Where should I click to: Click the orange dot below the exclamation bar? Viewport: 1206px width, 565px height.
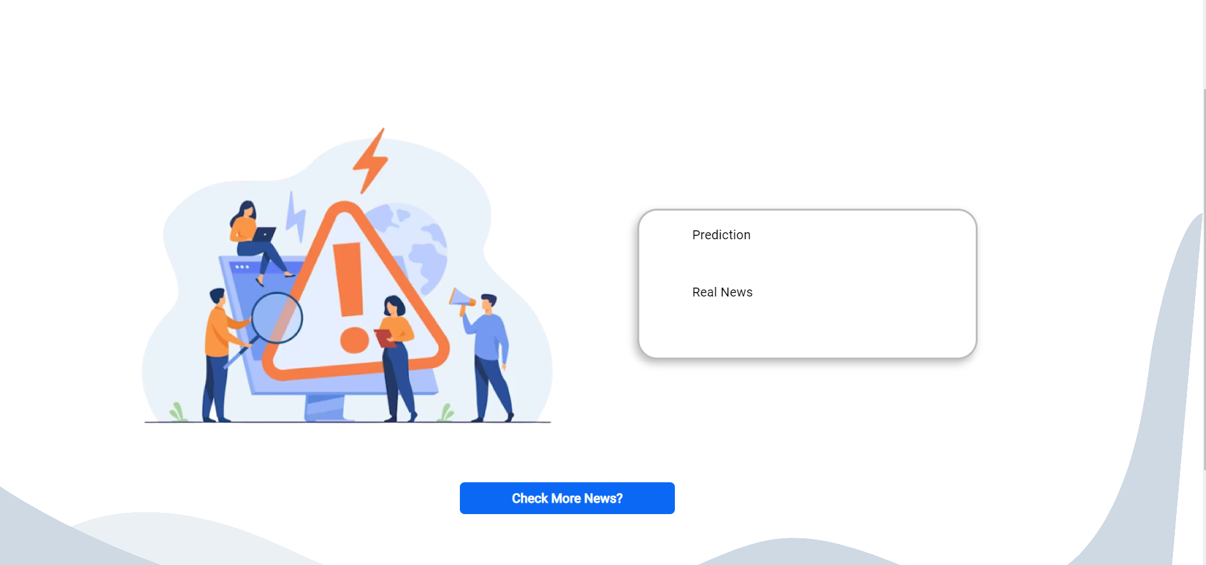[x=354, y=340]
